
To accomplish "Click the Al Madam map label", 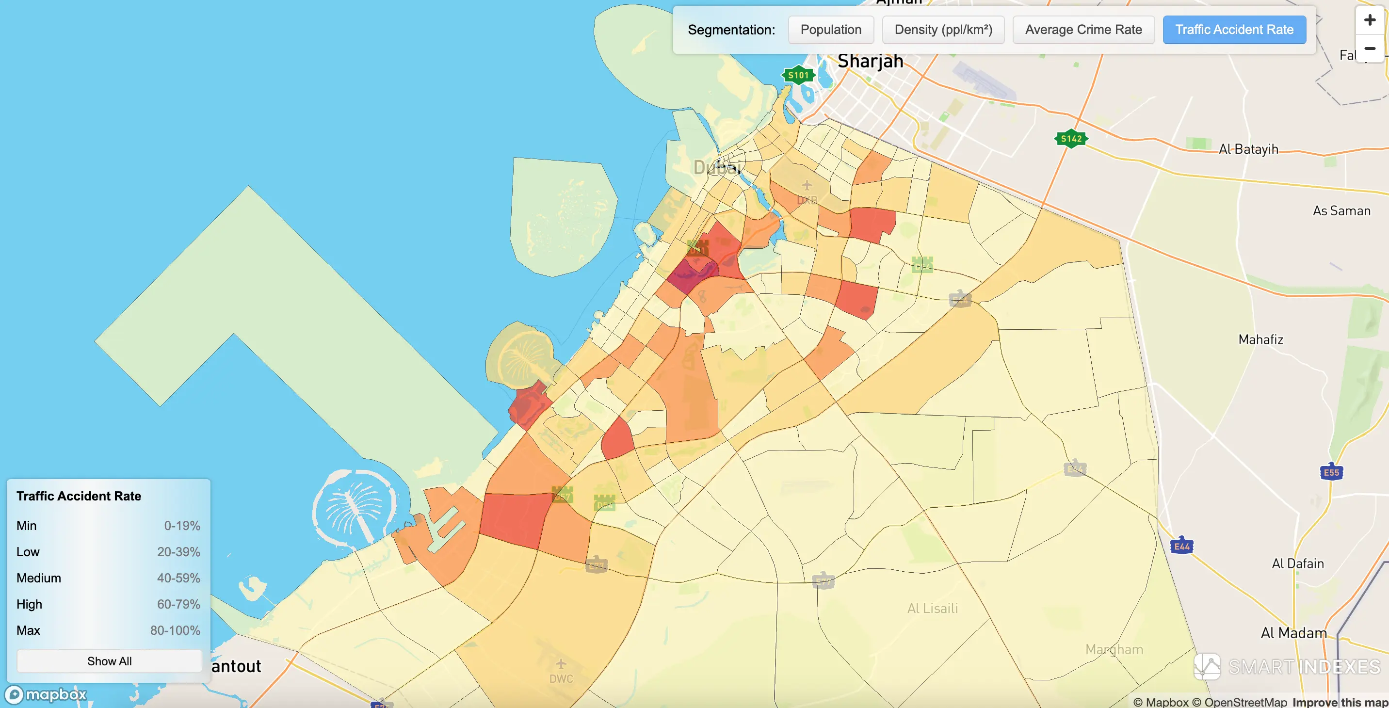I will coord(1293,632).
